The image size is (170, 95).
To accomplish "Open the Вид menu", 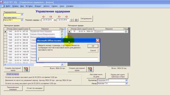I will [x=22, y=6].
